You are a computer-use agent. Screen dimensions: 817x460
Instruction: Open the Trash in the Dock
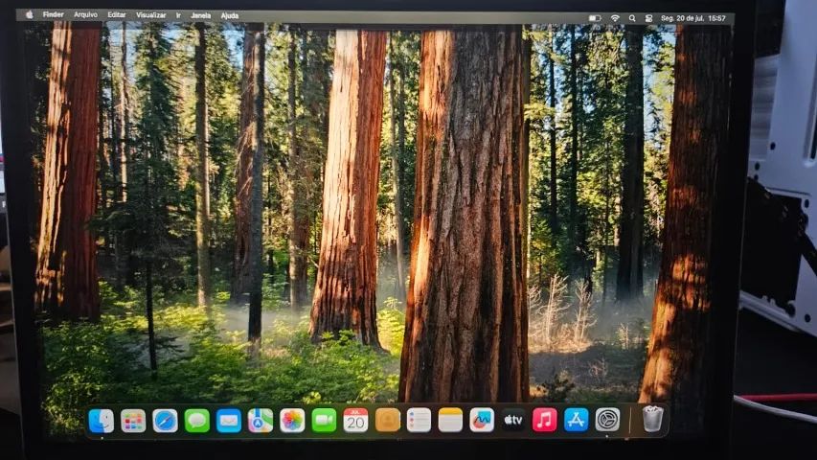pos(652,420)
